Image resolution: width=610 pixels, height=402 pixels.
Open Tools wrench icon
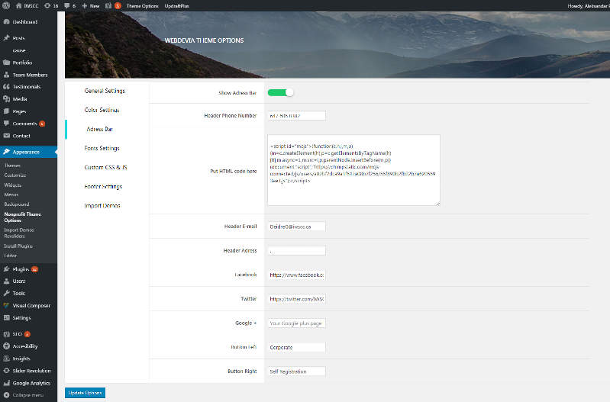pyautogui.click(x=6, y=293)
